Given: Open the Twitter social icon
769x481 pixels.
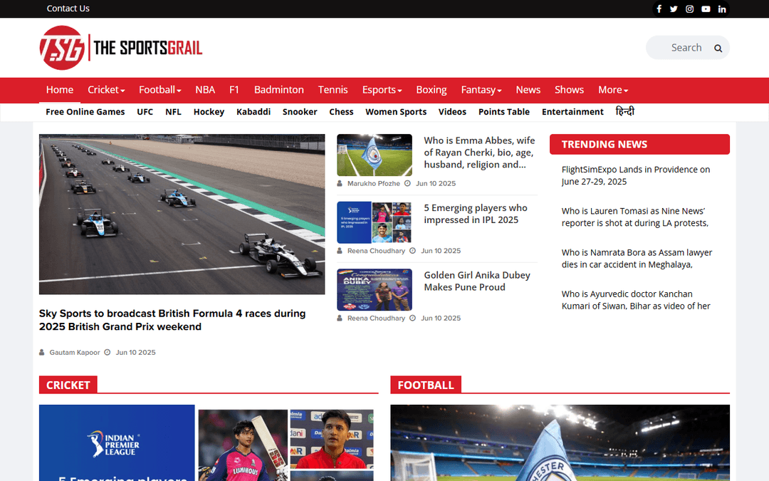Looking at the screenshot, I should 674,9.
